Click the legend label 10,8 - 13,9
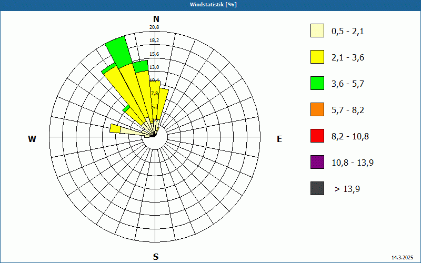The height and width of the screenshot is (263, 421). 353,163
